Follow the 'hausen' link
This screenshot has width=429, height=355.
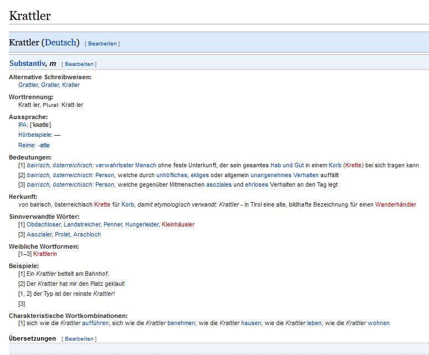tap(251, 323)
